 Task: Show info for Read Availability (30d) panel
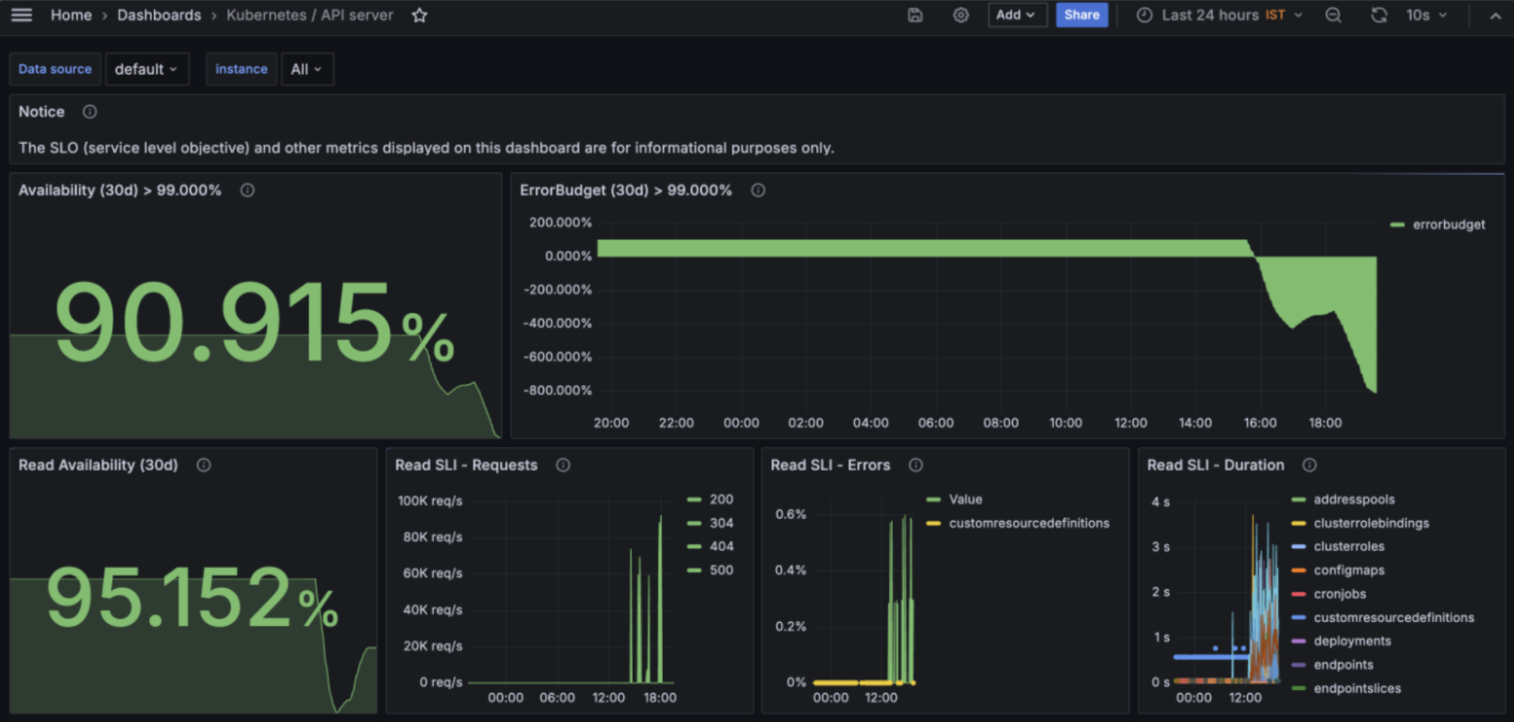tap(203, 465)
